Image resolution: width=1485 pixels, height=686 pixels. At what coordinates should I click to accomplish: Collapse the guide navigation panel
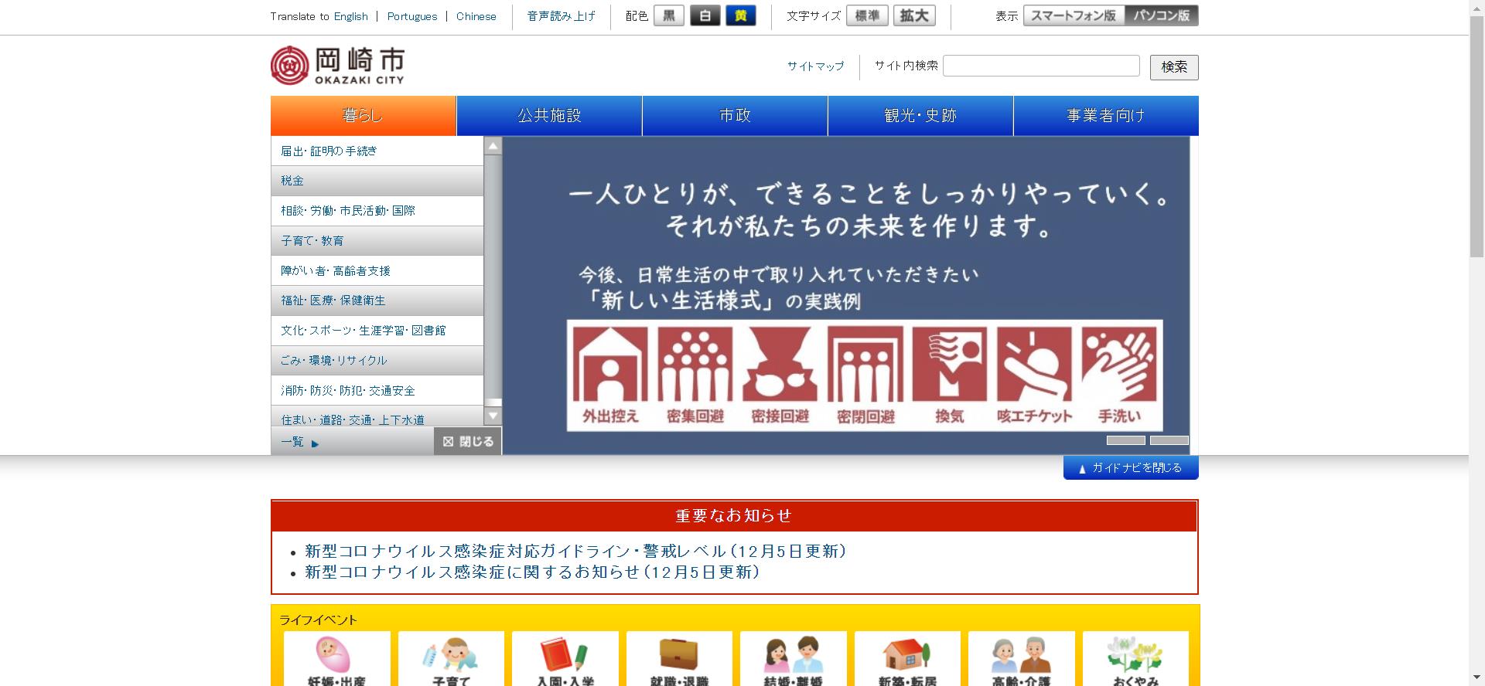coord(1130,467)
